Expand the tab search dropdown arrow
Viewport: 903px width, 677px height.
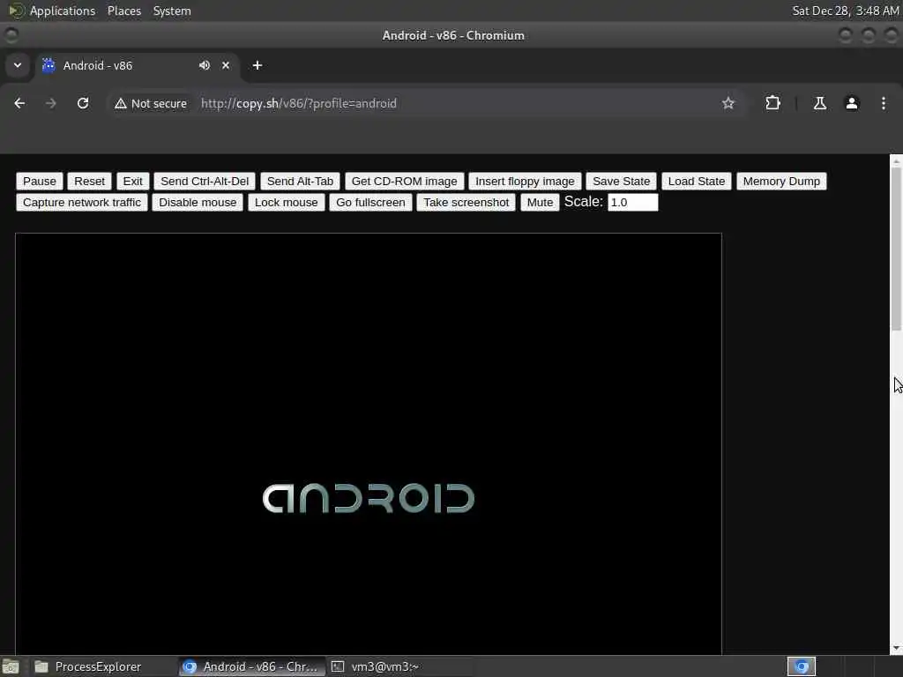pyautogui.click(x=18, y=65)
